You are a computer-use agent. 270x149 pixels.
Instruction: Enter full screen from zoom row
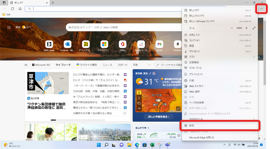pyautogui.click(x=254, y=28)
